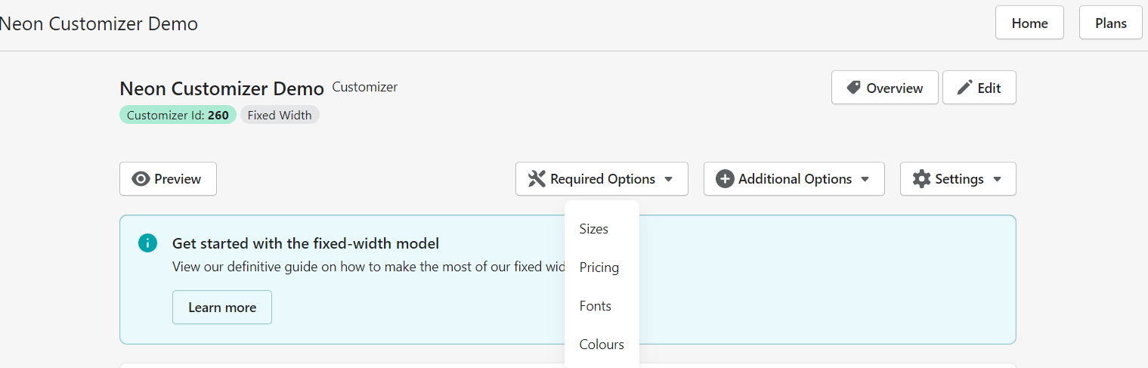Click the tag icon on Overview
This screenshot has height=368, width=1148.
coord(854,88)
